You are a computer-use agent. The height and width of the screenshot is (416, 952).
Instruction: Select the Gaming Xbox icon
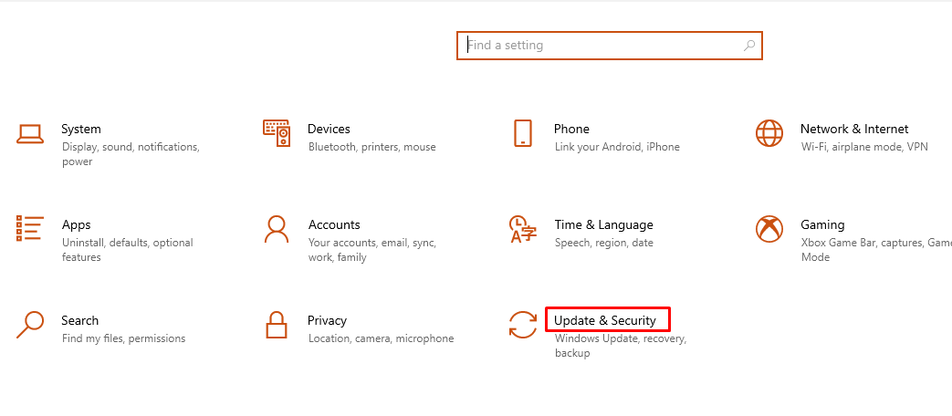[769, 229]
